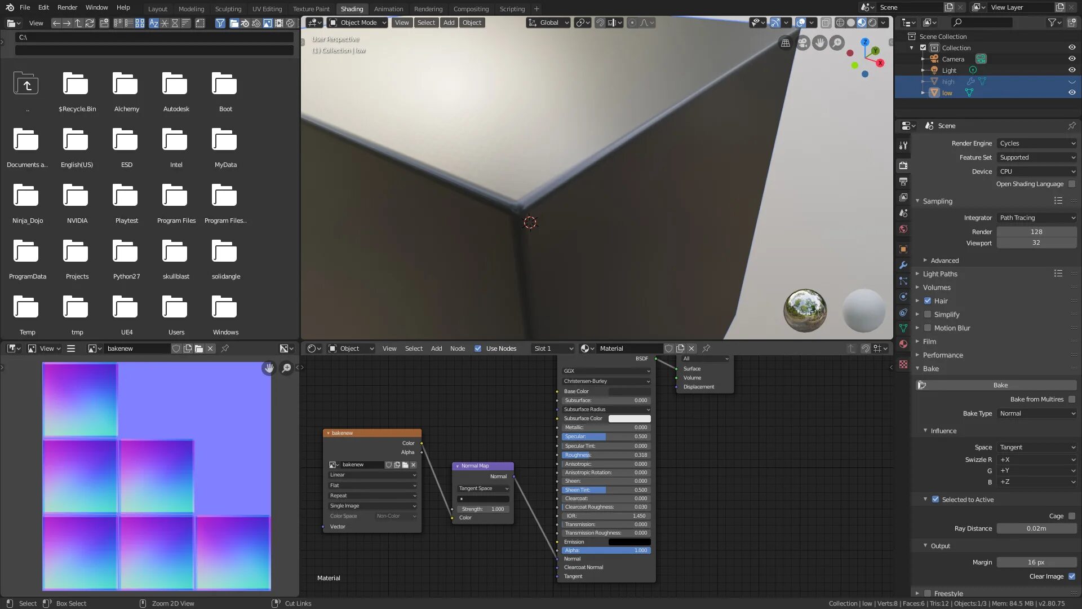The height and width of the screenshot is (609, 1082).
Task: Switch to the UV Editing workspace tab
Action: pos(267,9)
